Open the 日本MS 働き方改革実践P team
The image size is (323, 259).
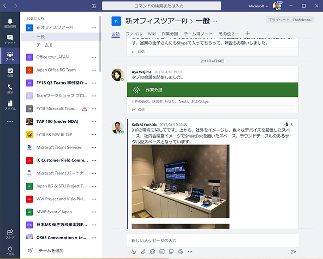click(61, 225)
